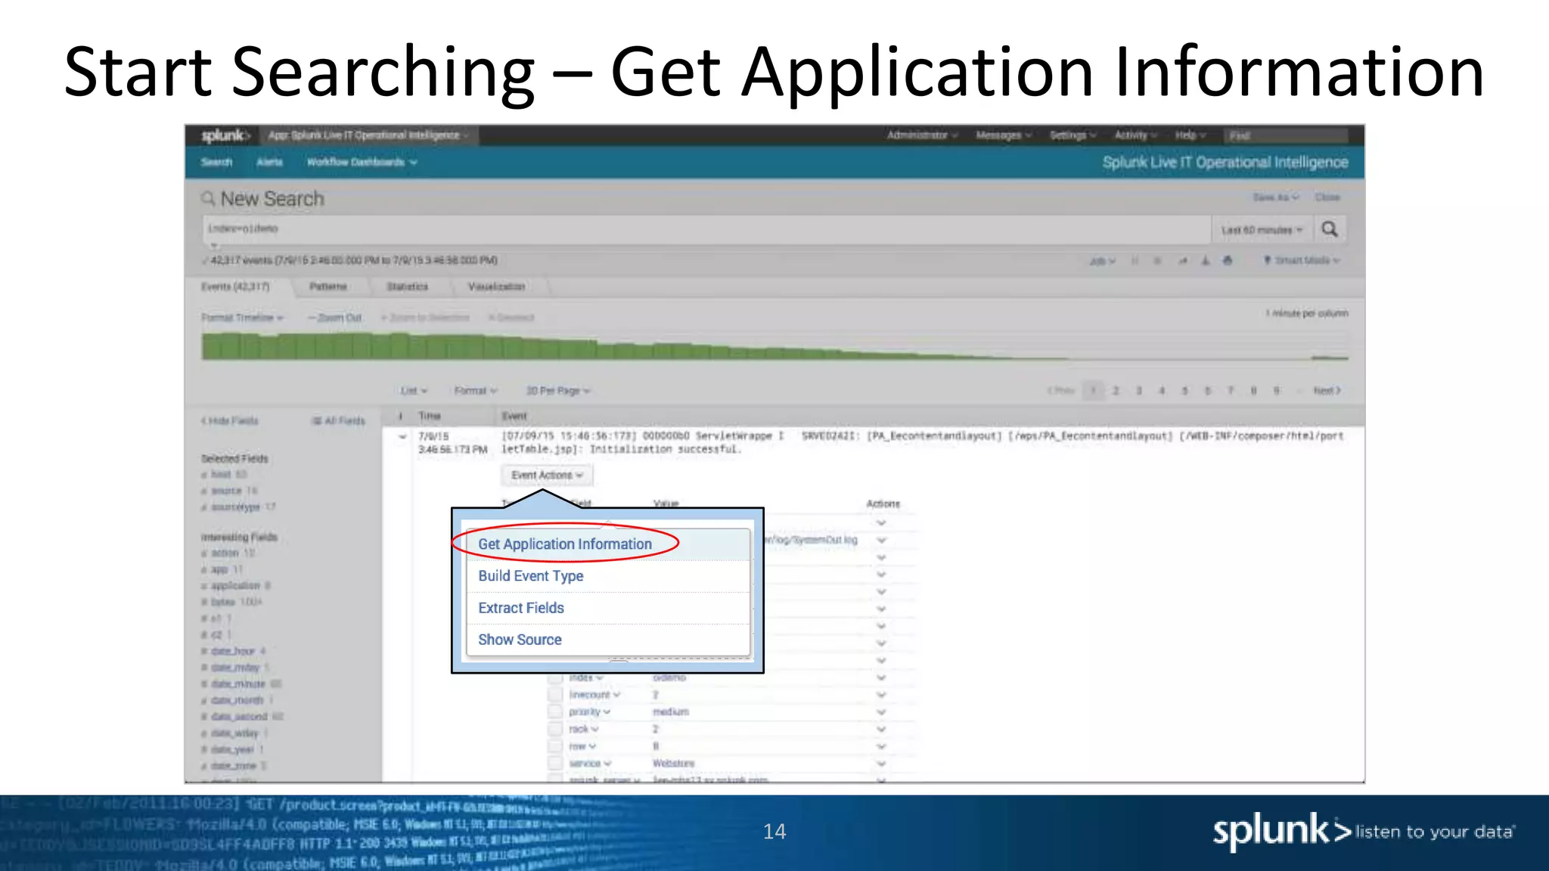Go to results page 9
1549x871 pixels.
pyautogui.click(x=1277, y=391)
